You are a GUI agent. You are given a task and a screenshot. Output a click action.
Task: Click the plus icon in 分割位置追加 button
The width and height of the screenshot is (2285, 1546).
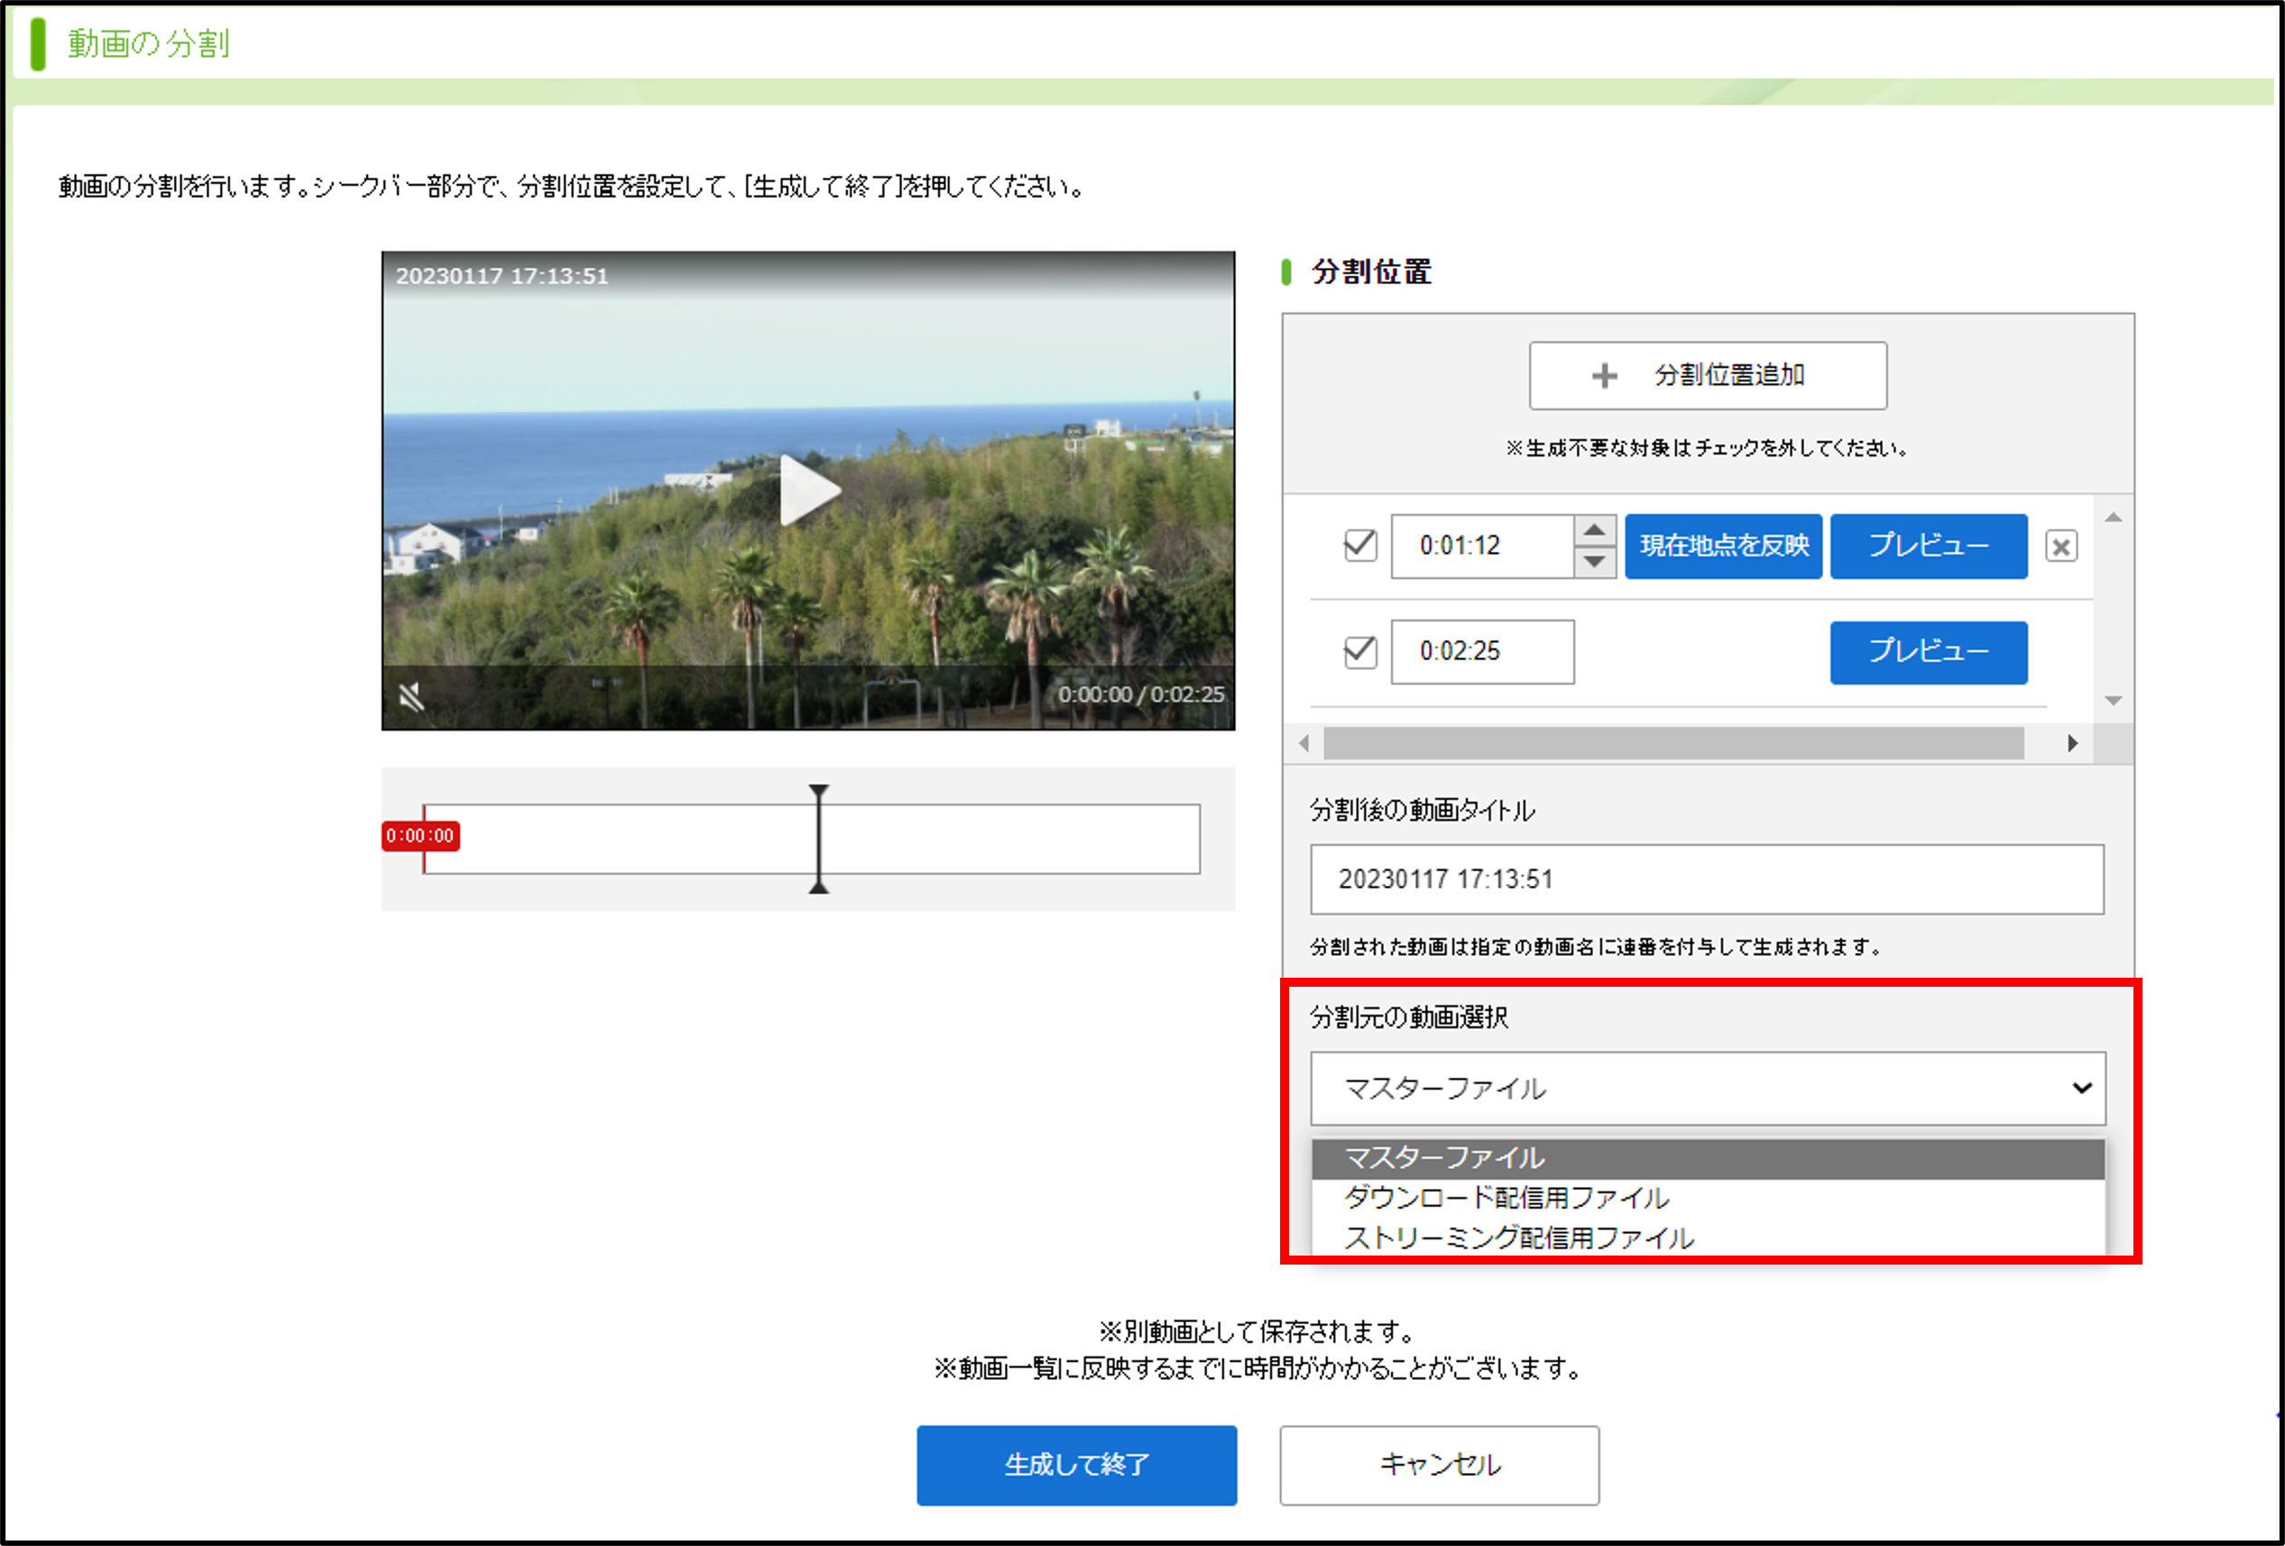(1604, 375)
